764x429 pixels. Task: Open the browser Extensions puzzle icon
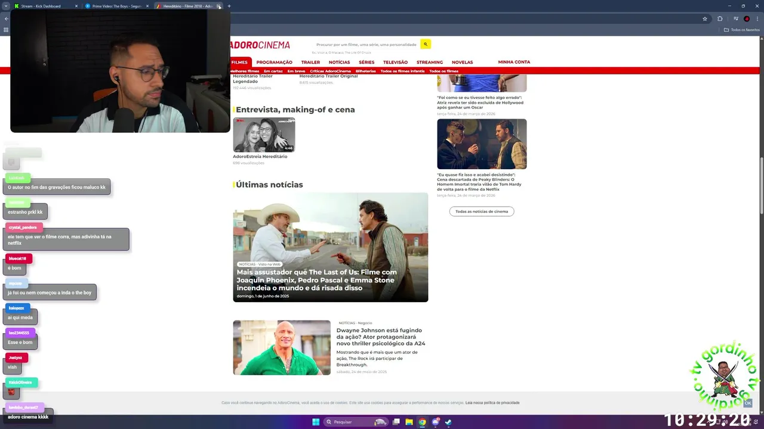coord(720,18)
